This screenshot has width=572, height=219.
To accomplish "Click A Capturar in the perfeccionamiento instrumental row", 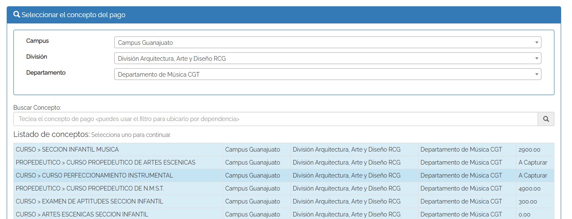I will pyautogui.click(x=533, y=175).
